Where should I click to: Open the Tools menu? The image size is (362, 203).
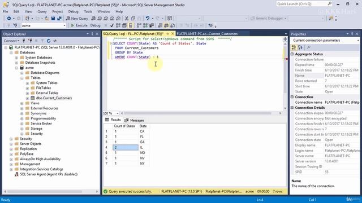(x=88, y=11)
